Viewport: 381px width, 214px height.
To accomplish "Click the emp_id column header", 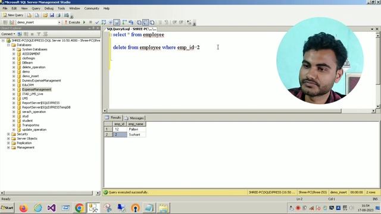I will click(120, 124).
